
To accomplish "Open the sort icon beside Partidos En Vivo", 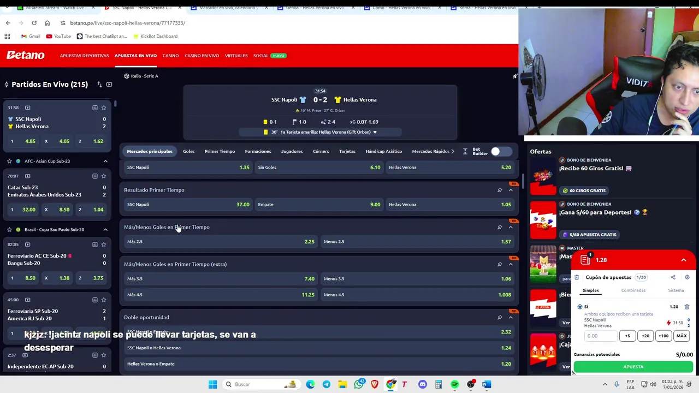I will point(99,85).
